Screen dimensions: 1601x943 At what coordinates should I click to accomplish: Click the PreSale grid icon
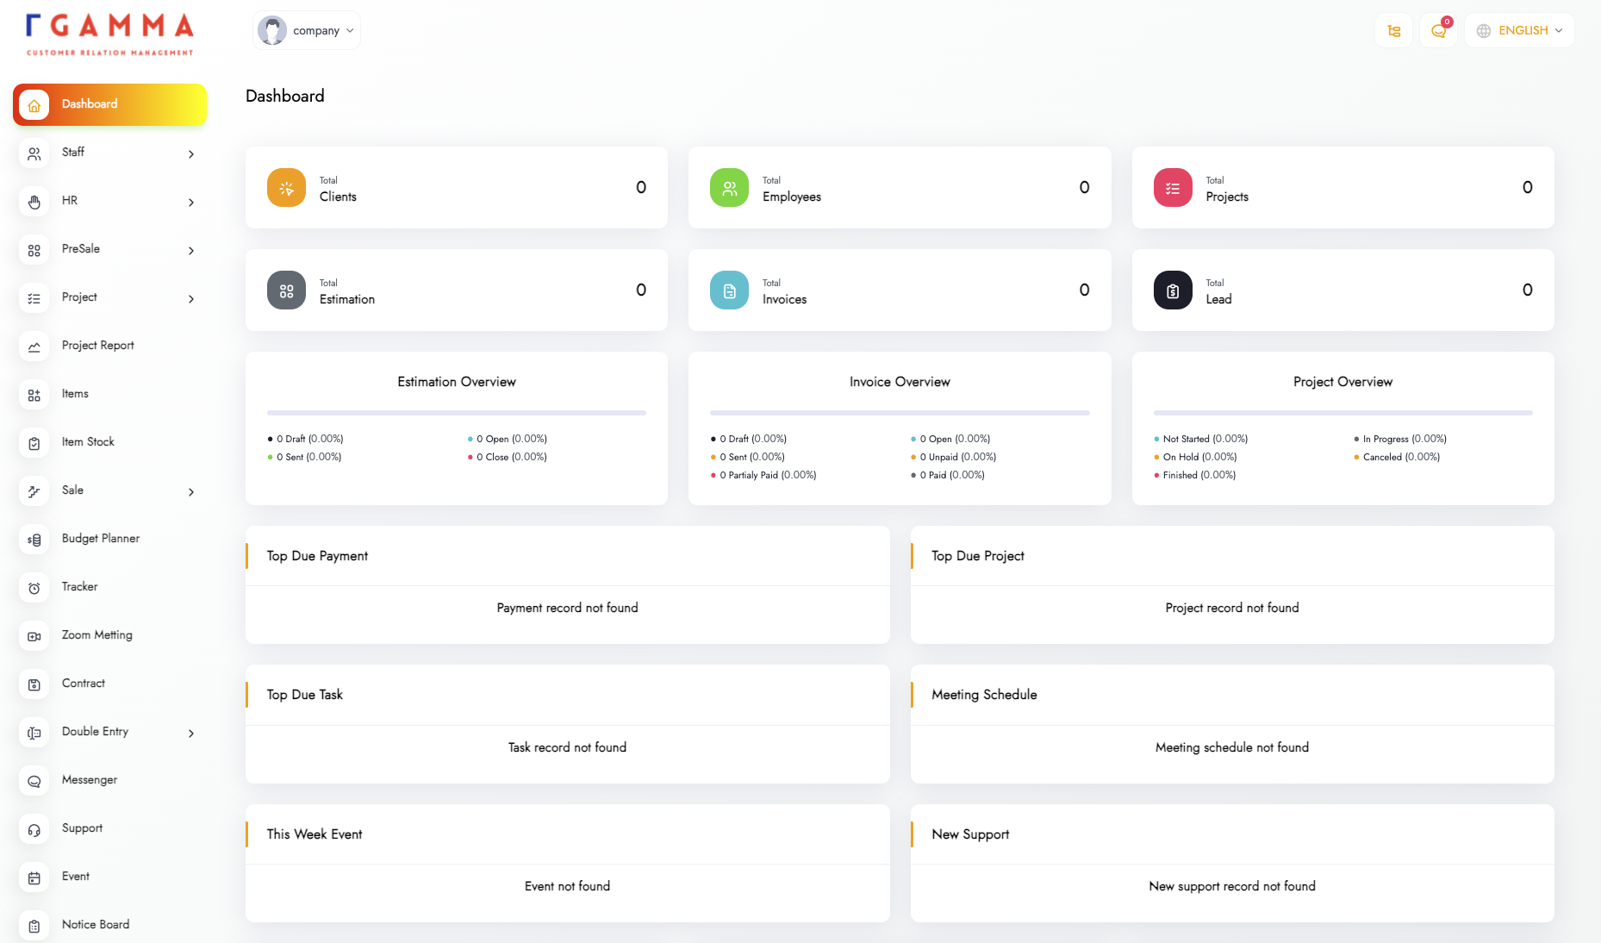point(34,250)
